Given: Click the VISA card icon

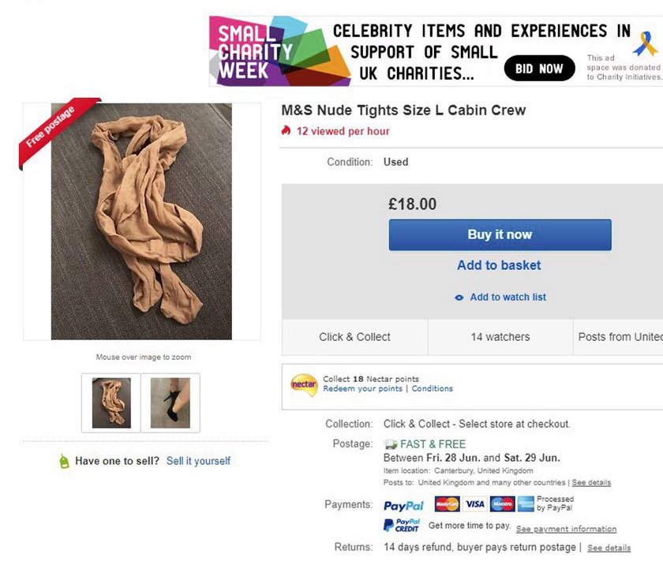Looking at the screenshot, I should pyautogui.click(x=475, y=504).
